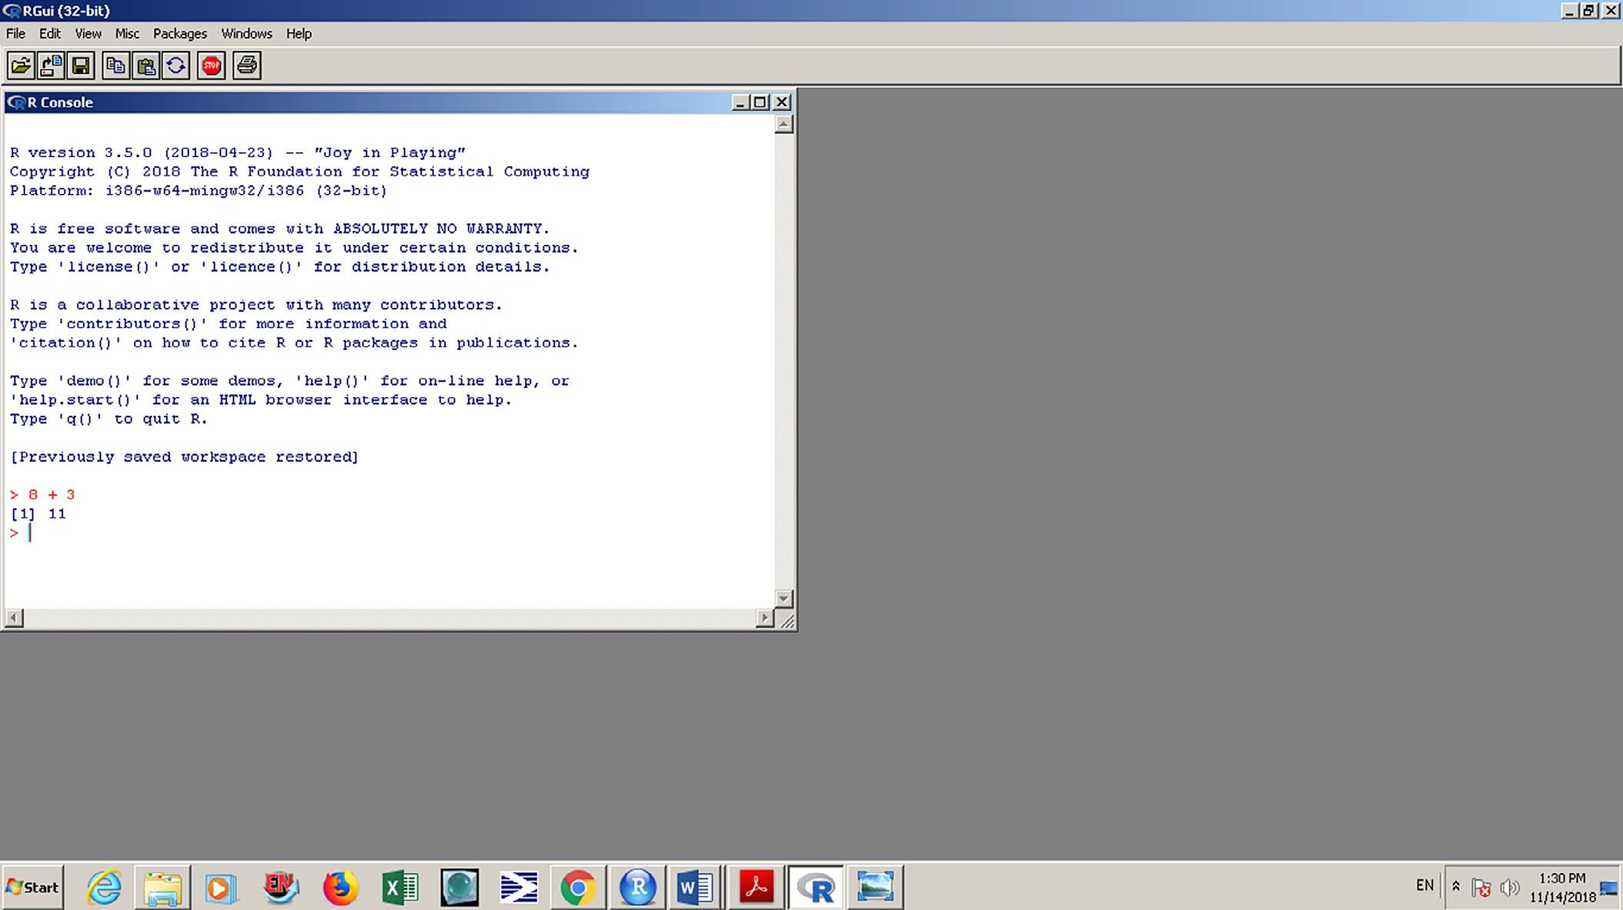
Task: Click the Load workspace toolbar icon
Action: click(51, 65)
